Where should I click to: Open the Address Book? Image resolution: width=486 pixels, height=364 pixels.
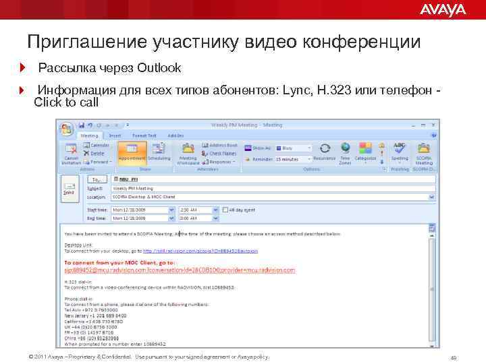pyautogui.click(x=220, y=145)
